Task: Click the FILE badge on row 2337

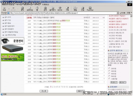Action: pyautogui.click(x=68, y=21)
